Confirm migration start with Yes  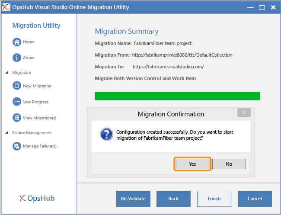[192, 164]
